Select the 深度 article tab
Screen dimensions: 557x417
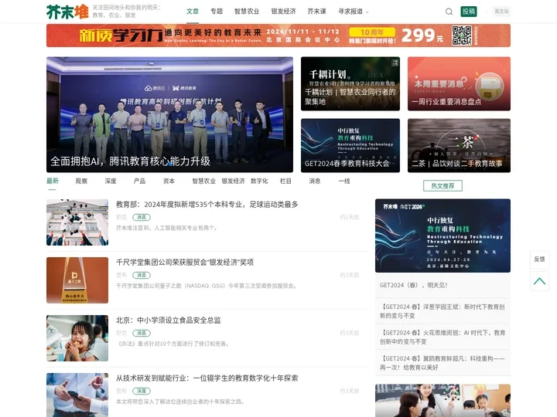pos(111,181)
